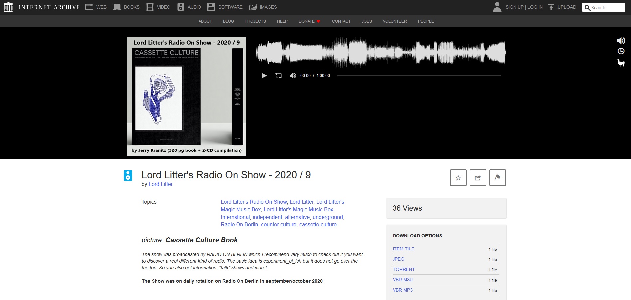Click the page title Lord Litter's Radio On Show

point(226,175)
